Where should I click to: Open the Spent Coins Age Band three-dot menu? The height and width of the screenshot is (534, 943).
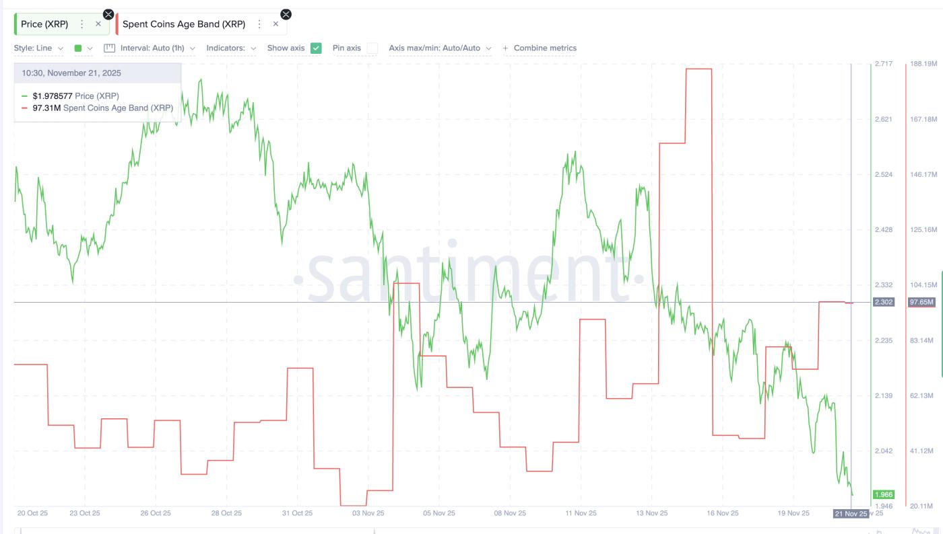(x=259, y=24)
